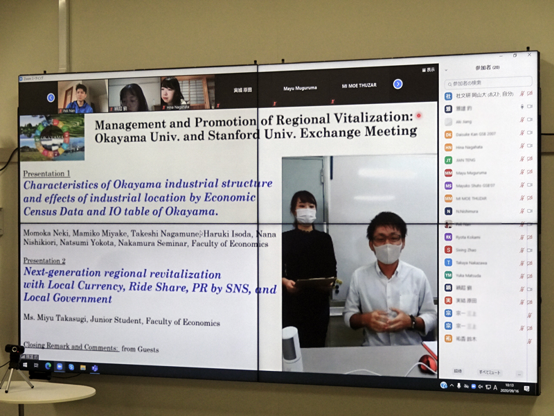Click participant name Sixing Zhao
The height and width of the screenshot is (416, 554).
point(465,250)
